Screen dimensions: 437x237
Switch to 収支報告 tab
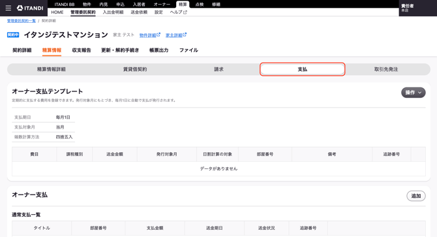point(82,50)
